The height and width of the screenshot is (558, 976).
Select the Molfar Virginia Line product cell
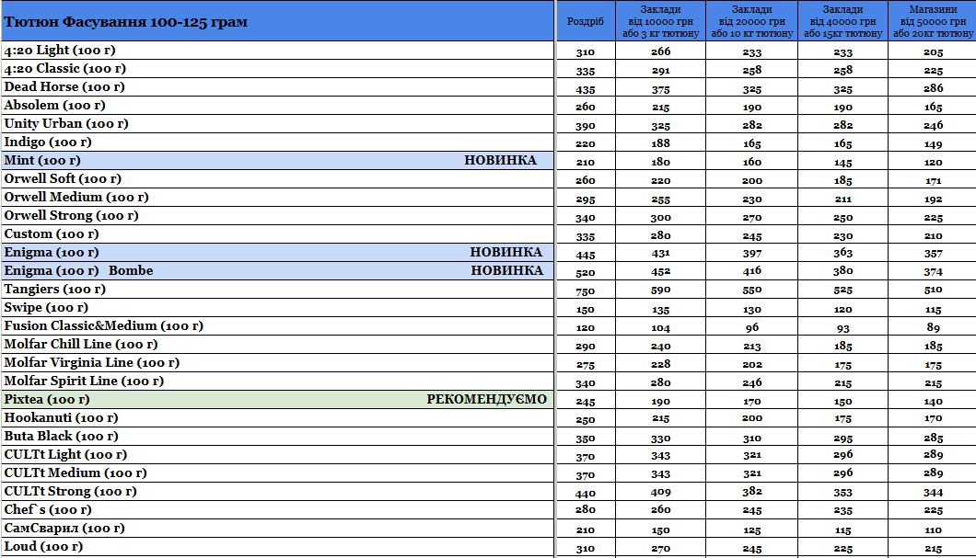click(92, 363)
